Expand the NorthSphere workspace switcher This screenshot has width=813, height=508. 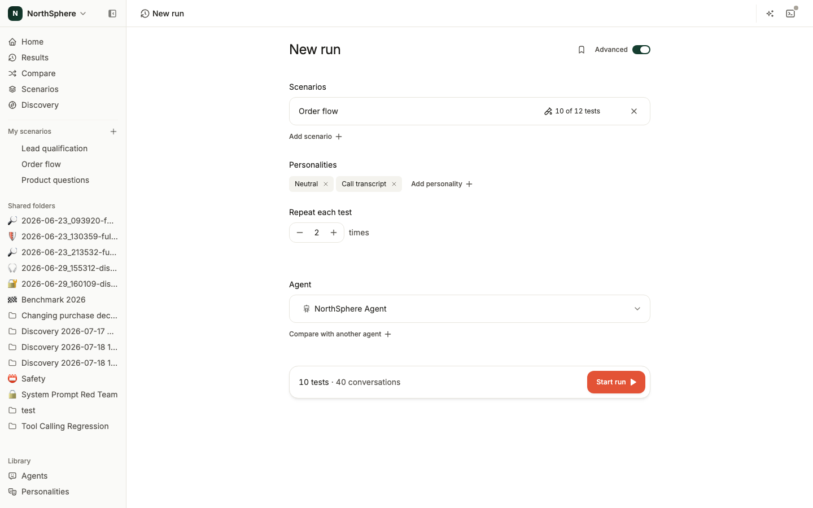click(x=47, y=14)
